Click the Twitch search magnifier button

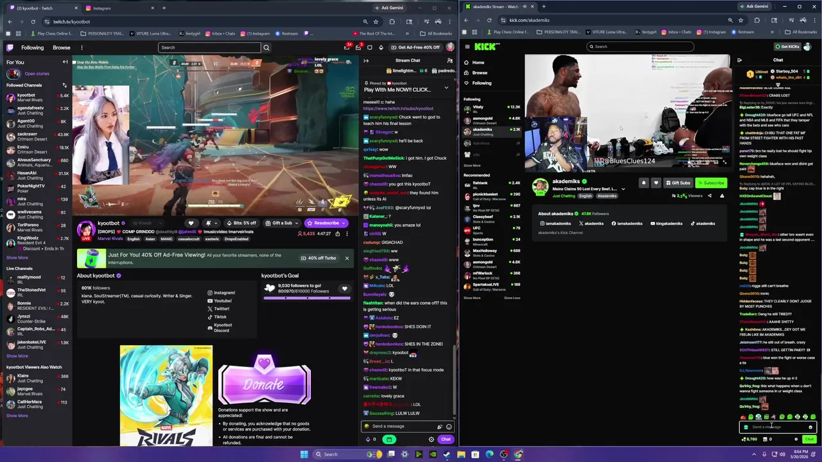pos(267,47)
